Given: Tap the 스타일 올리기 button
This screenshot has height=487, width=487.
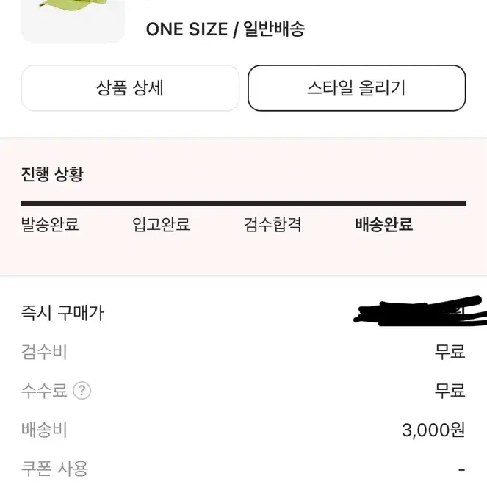Looking at the screenshot, I should (356, 88).
